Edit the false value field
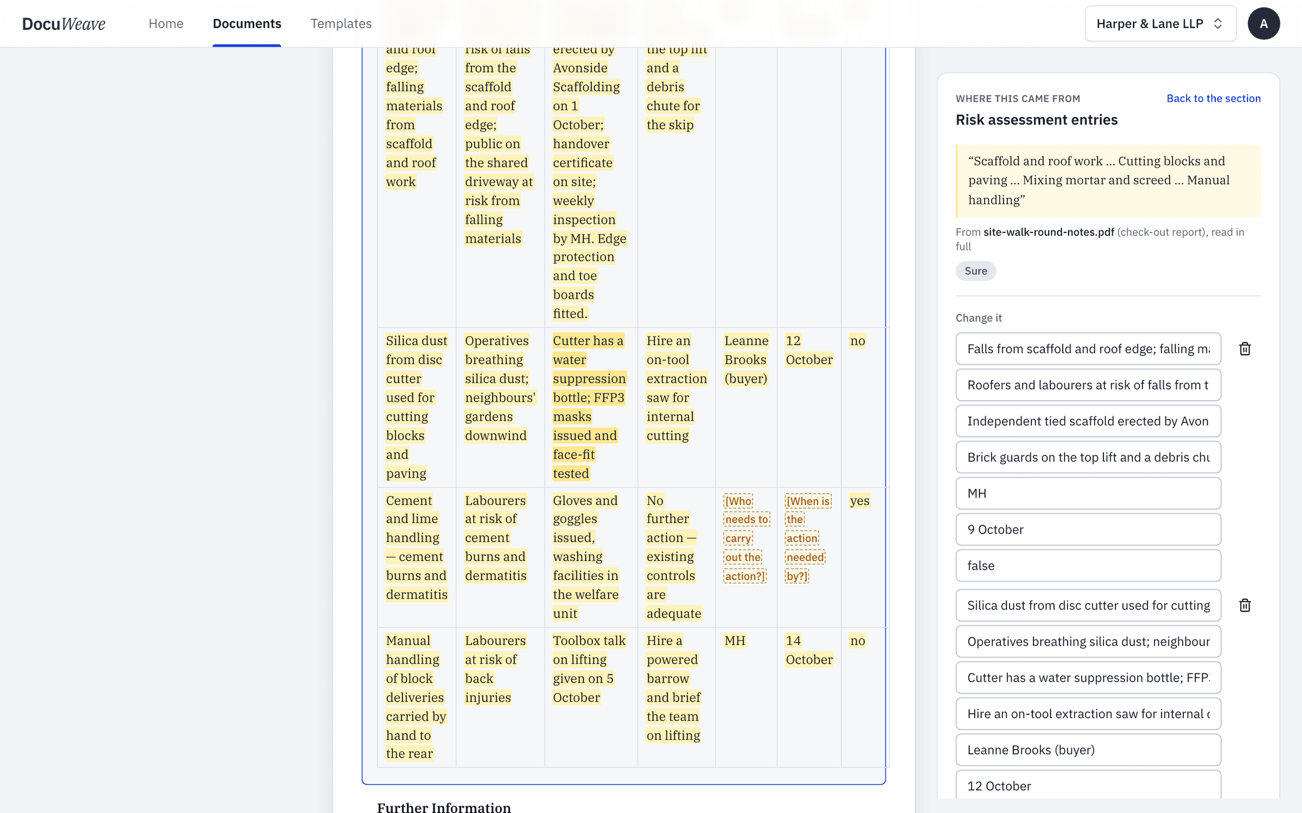 (1088, 565)
